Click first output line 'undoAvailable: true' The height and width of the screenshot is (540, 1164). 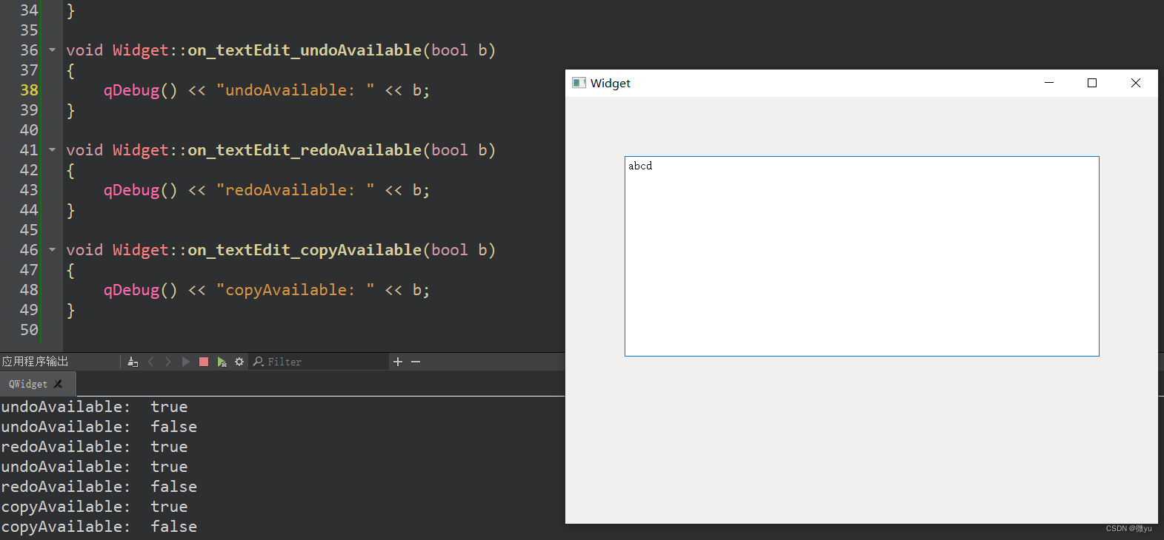tap(95, 407)
